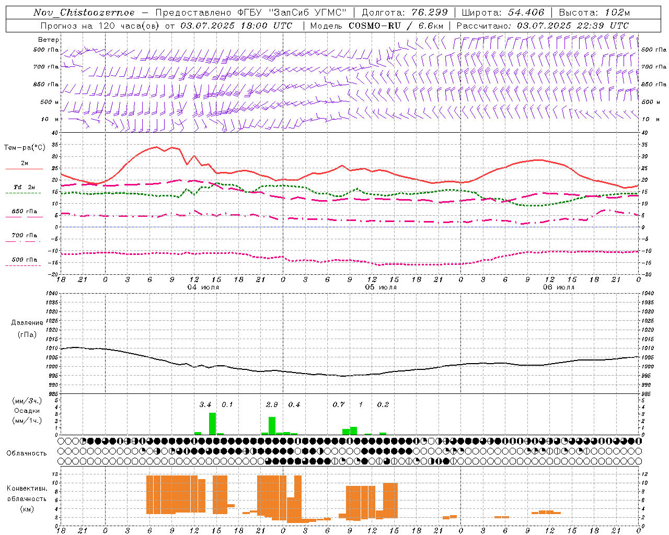Click the '06 июля' date label

point(559,287)
